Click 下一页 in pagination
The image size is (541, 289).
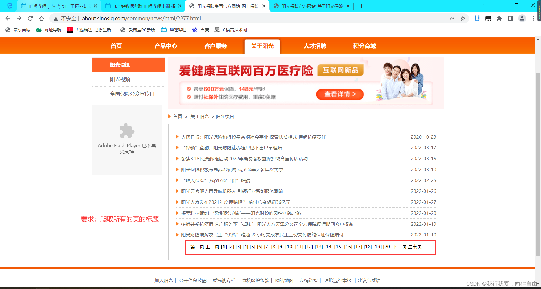point(400,247)
